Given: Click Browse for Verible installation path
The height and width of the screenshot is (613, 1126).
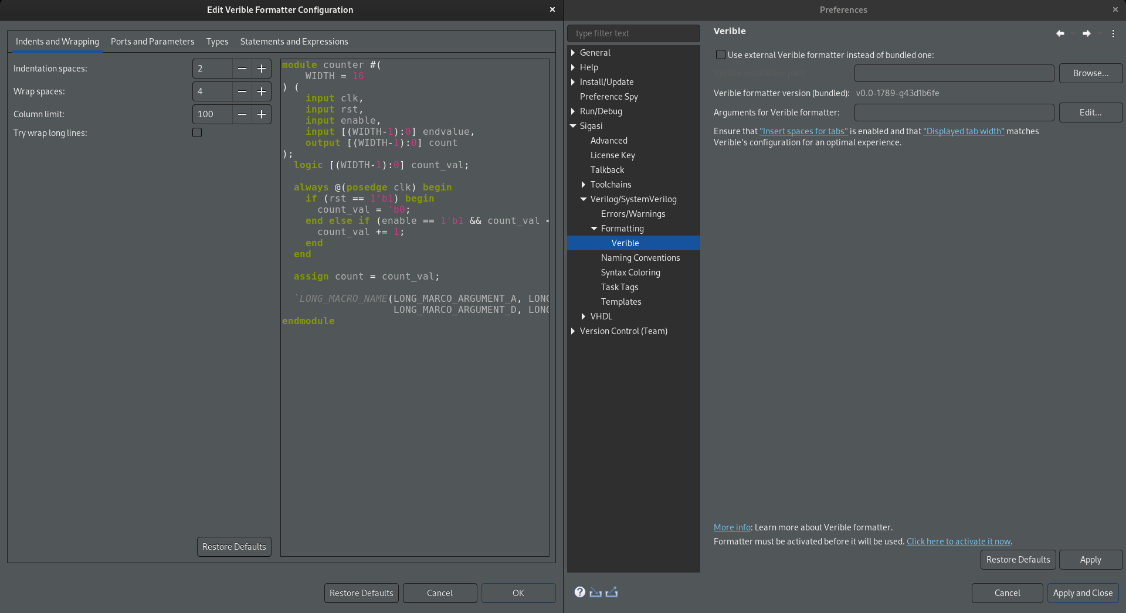Looking at the screenshot, I should coord(1091,73).
